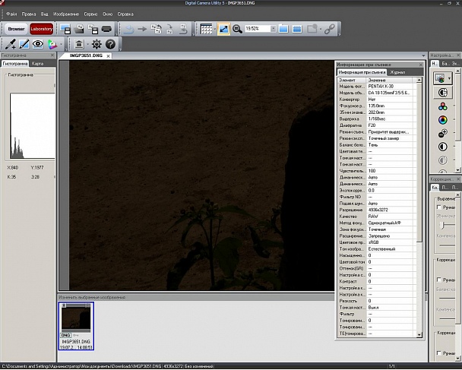
Task: Switch to the Карта tab
Action: click(x=38, y=64)
